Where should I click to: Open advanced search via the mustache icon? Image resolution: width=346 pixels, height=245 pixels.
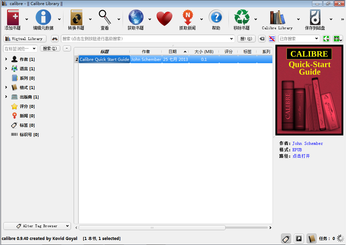coord(55,39)
